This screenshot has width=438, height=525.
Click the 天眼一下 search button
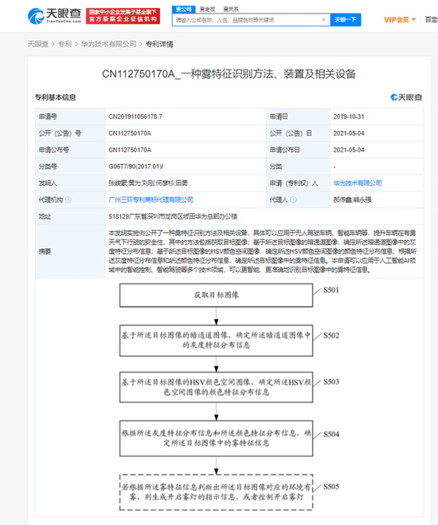coord(346,20)
